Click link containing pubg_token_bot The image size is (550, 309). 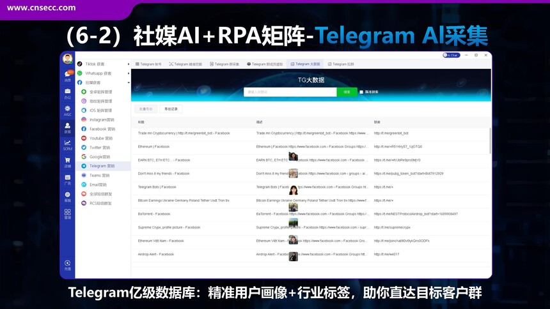[409, 174]
